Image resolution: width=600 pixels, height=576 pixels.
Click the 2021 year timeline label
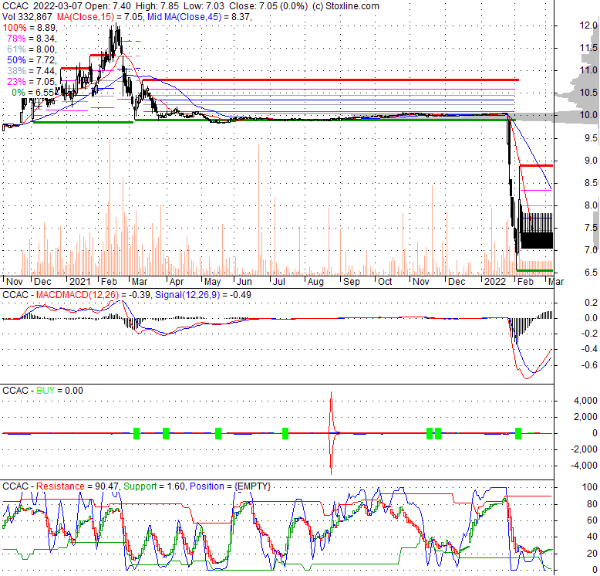coord(79,282)
